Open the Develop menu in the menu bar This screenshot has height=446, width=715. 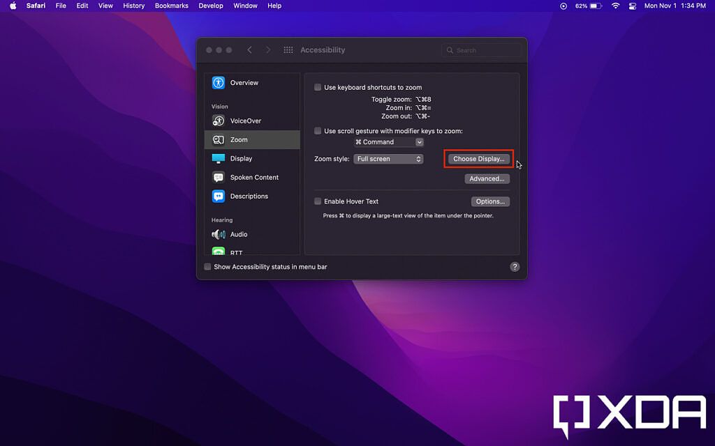(211, 6)
